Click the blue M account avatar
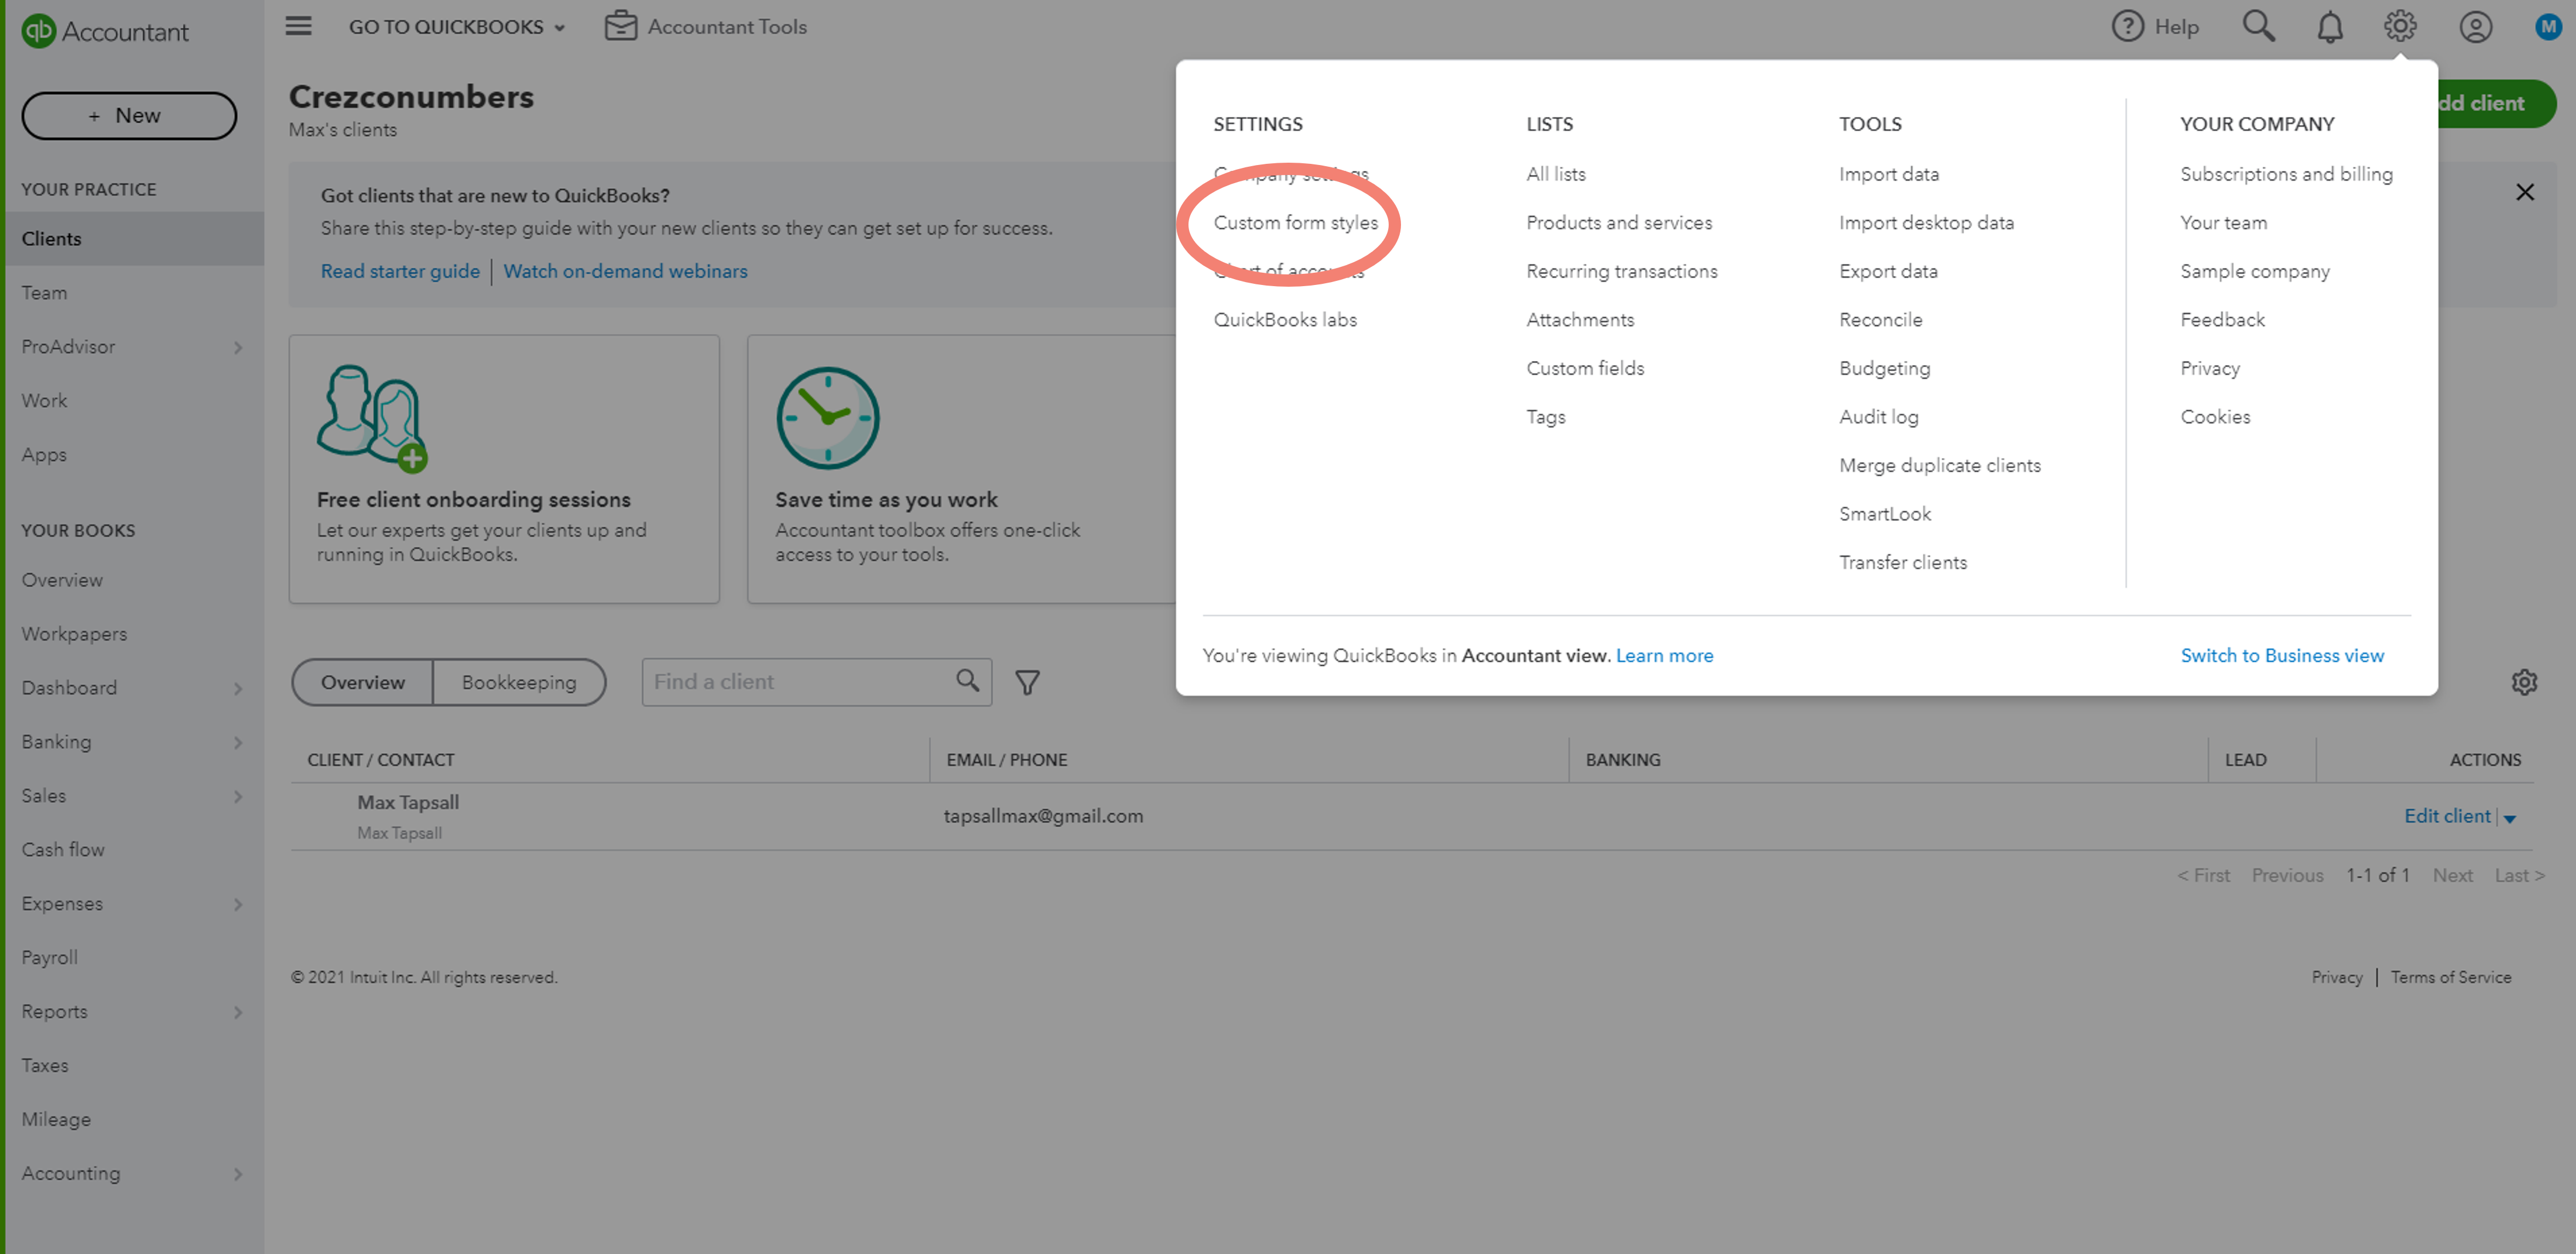This screenshot has height=1254, width=2576. point(2548,27)
